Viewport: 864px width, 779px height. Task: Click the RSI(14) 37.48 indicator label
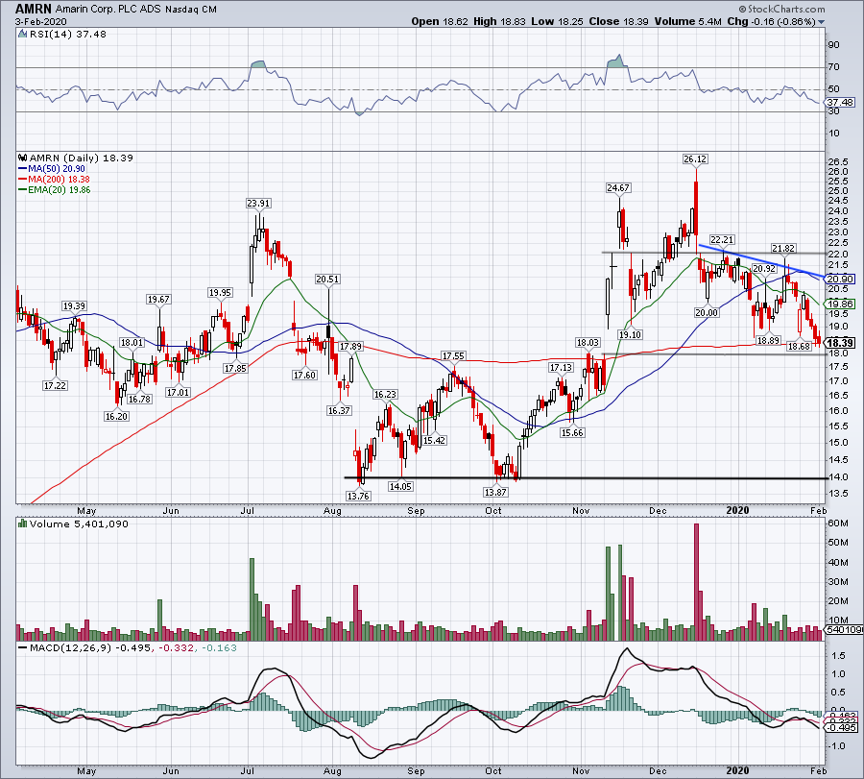click(x=68, y=34)
